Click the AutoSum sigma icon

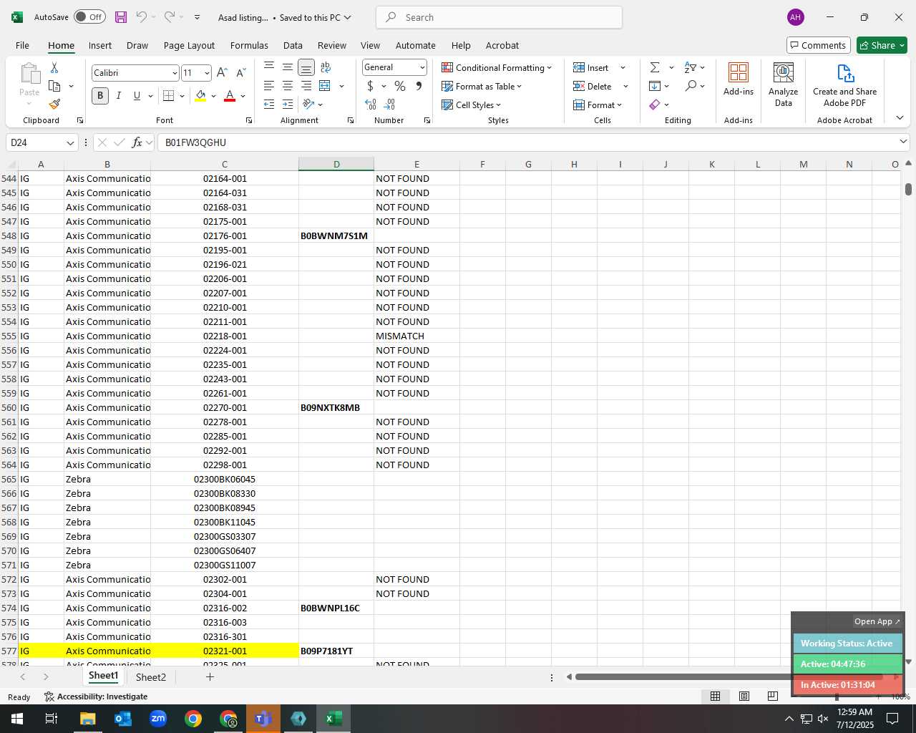coord(655,67)
